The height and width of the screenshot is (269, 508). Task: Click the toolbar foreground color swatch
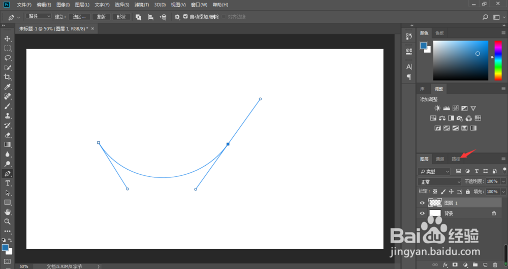click(x=5, y=248)
